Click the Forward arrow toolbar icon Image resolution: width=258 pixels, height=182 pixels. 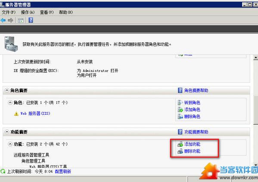click(10, 20)
